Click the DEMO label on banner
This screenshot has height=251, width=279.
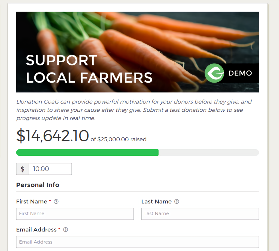click(x=240, y=73)
